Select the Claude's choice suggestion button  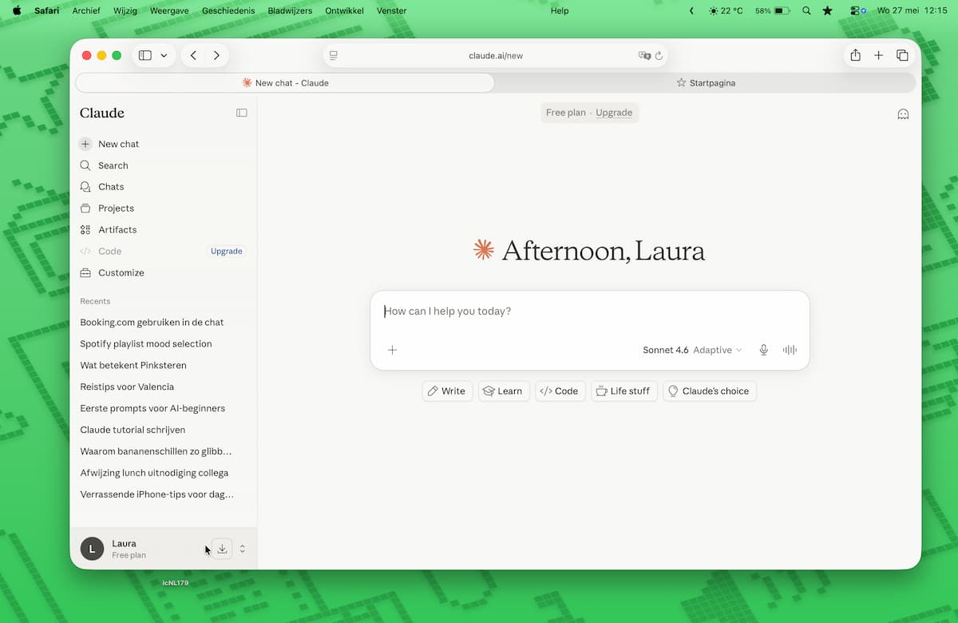pos(709,391)
